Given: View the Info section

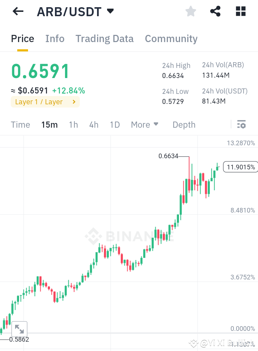Looking at the screenshot, I should pyautogui.click(x=55, y=38).
